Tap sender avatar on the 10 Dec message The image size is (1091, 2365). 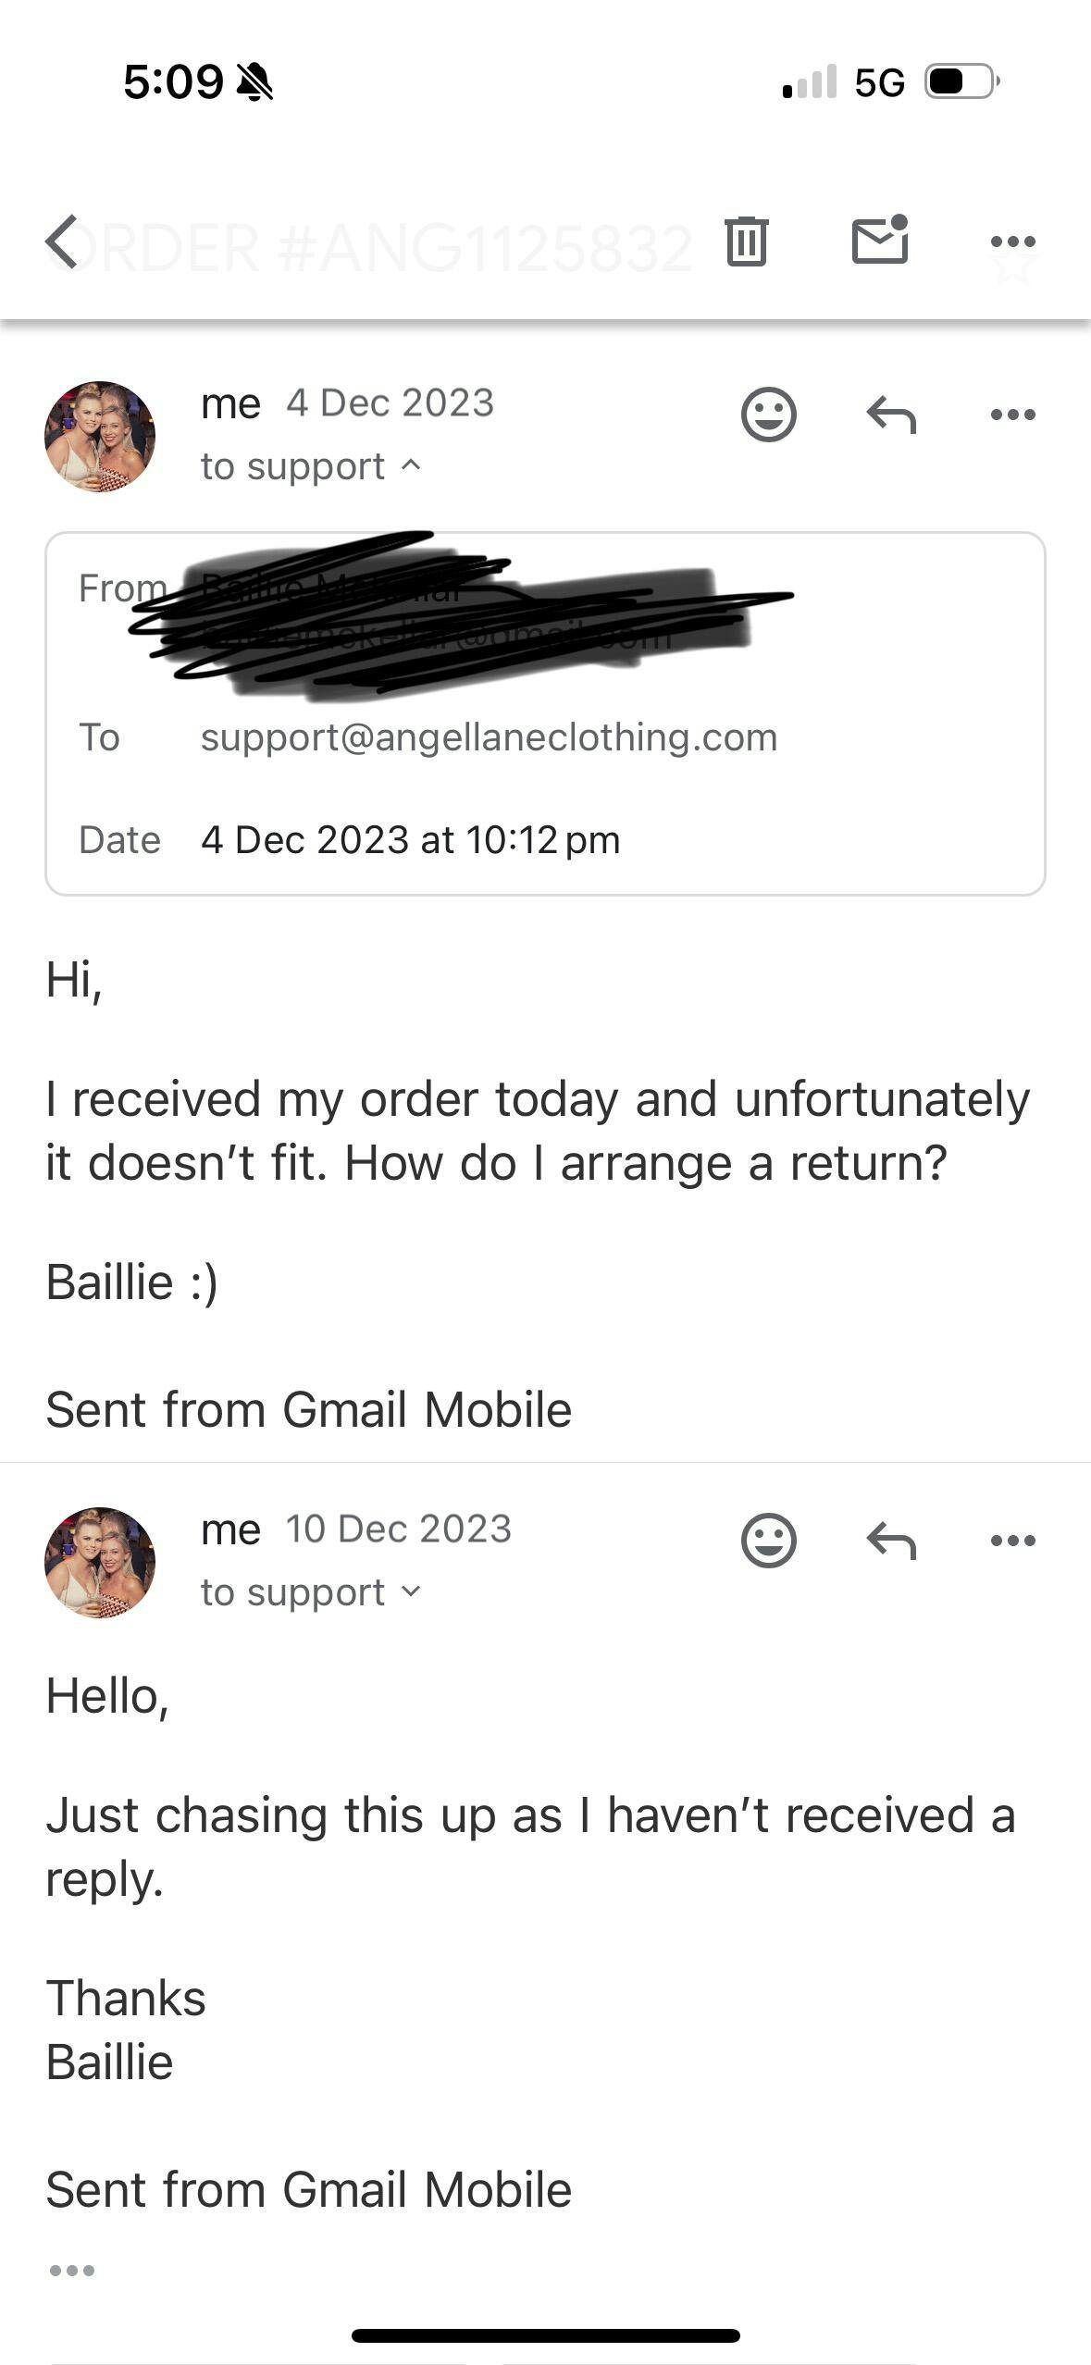tap(100, 1563)
